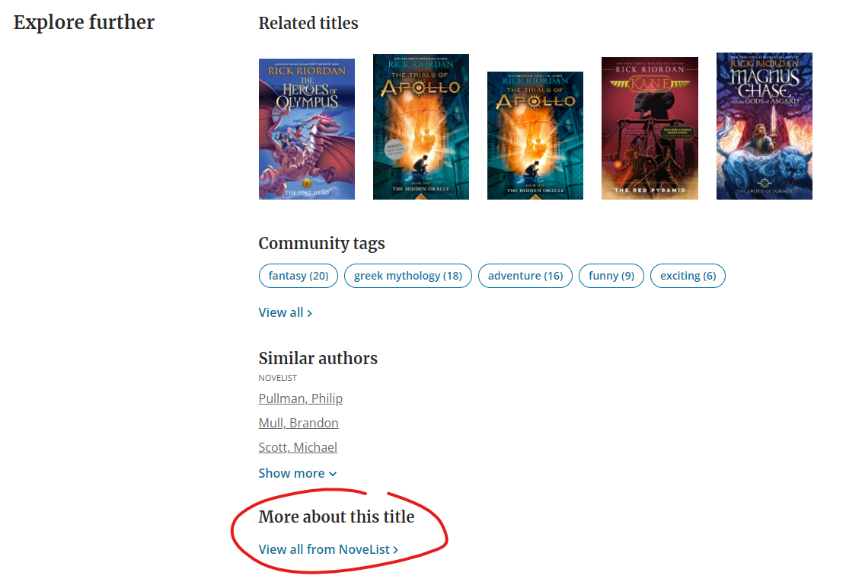Image resolution: width=846 pixels, height=579 pixels.
Task: Click the NOVELIST label under Similar authors
Action: pos(278,377)
